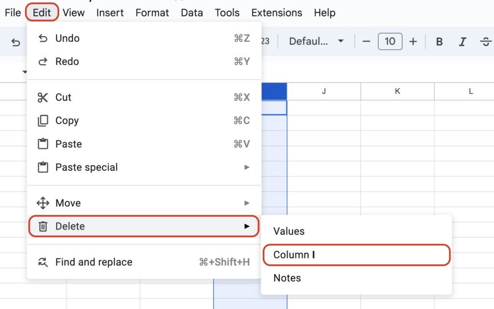Click the Undo icon in the Edit menu

[x=42, y=38]
